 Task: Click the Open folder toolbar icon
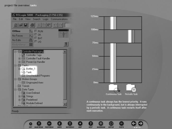(x=21, y=25)
